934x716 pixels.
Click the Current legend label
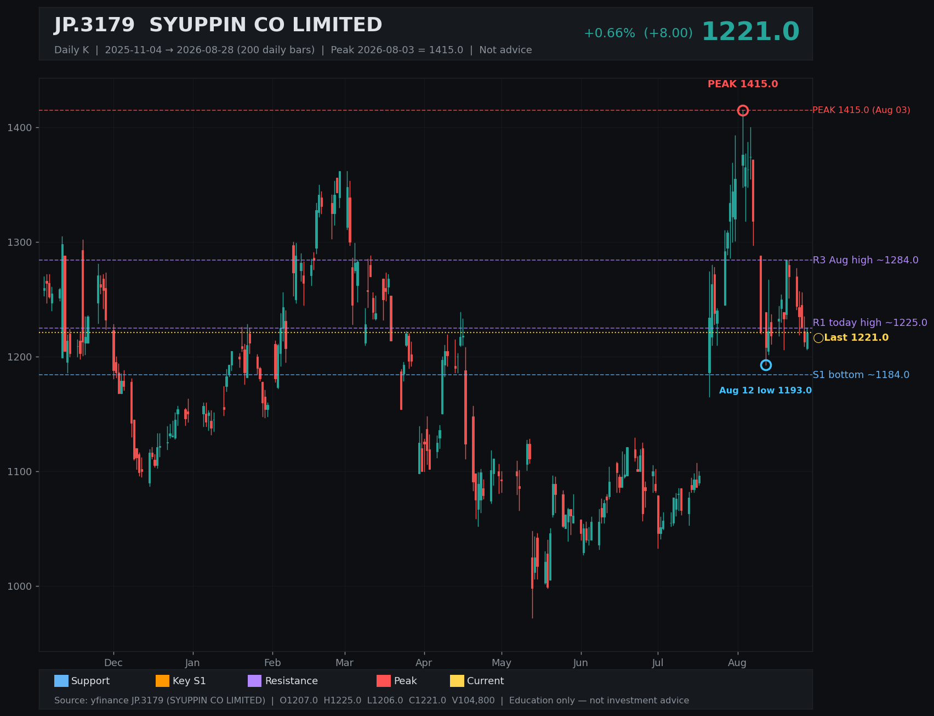(x=485, y=681)
